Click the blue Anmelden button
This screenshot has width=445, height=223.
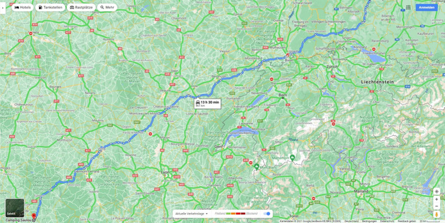(427, 8)
